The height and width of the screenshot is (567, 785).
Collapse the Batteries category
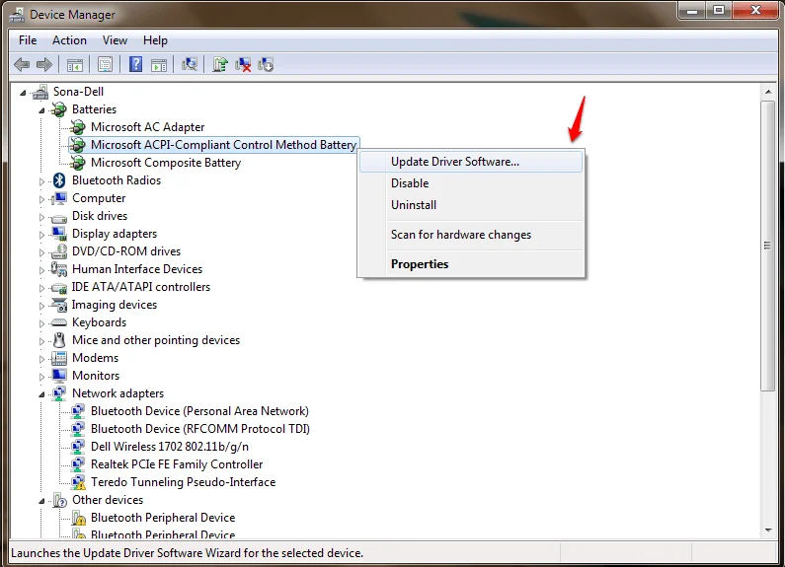pyautogui.click(x=41, y=110)
